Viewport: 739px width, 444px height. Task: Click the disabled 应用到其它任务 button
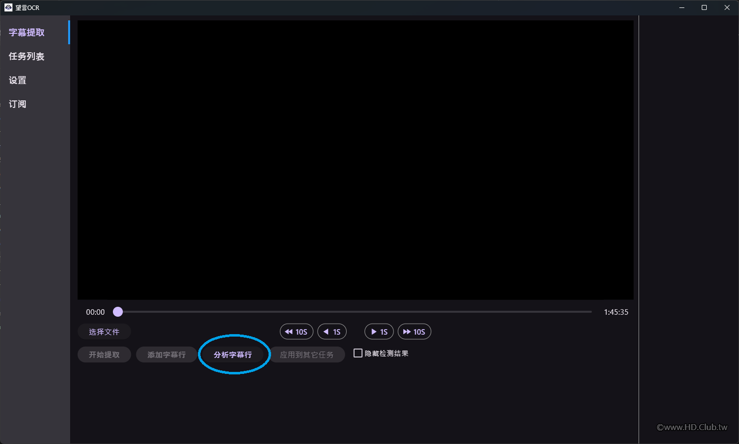pos(307,355)
